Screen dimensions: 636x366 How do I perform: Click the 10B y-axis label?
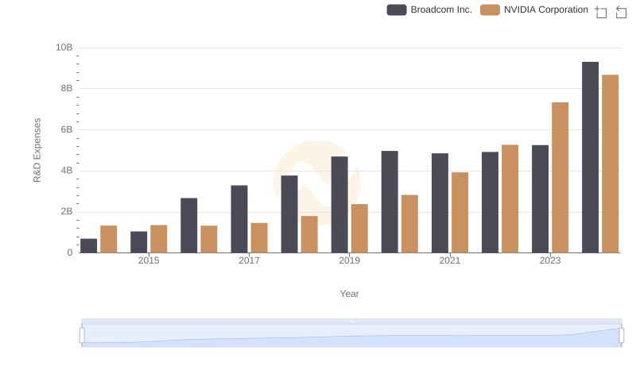[64, 48]
